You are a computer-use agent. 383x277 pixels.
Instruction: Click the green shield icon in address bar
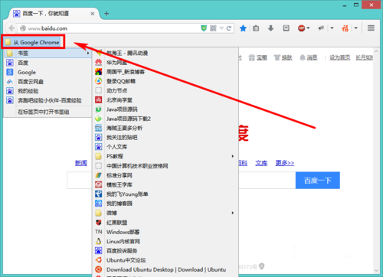point(204,28)
